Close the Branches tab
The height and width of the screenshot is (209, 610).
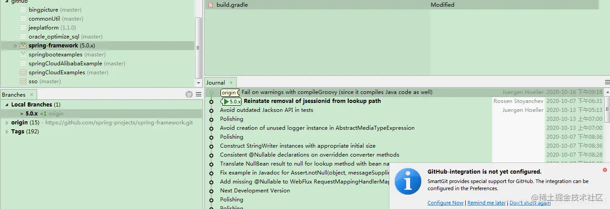(x=32, y=95)
